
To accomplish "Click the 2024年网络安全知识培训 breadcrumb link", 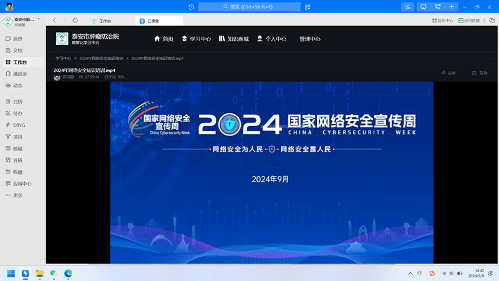I will [101, 58].
